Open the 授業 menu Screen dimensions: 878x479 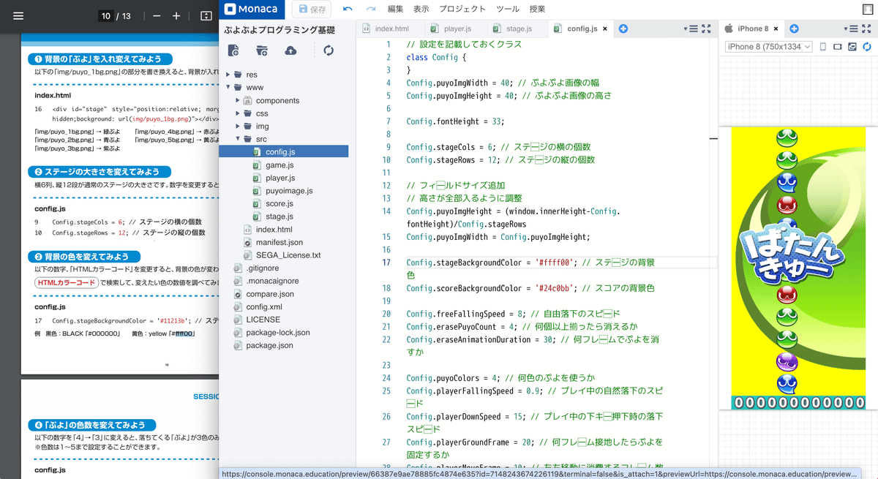click(537, 9)
